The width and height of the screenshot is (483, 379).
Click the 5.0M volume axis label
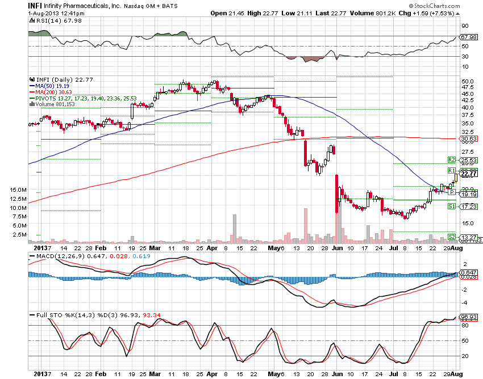pyautogui.click(x=19, y=225)
